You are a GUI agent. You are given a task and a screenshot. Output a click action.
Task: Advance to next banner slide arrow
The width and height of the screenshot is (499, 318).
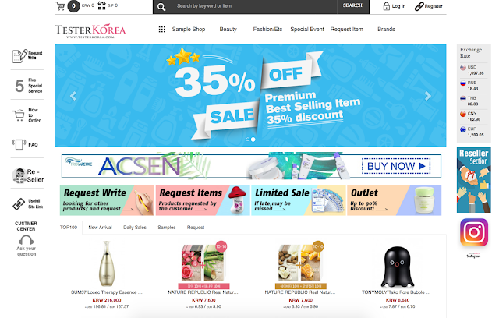click(x=428, y=96)
